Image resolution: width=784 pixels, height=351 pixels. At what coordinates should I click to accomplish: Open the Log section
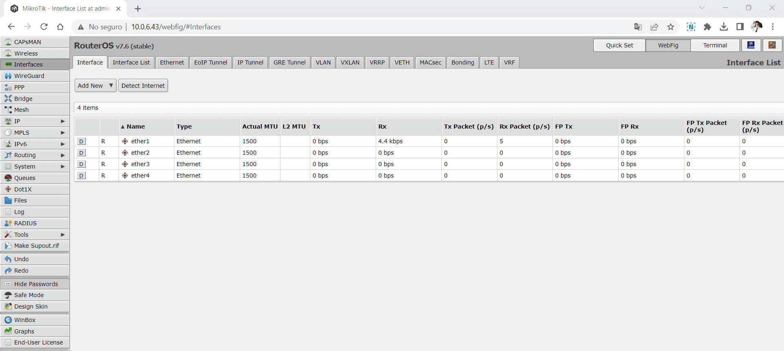[35, 212]
